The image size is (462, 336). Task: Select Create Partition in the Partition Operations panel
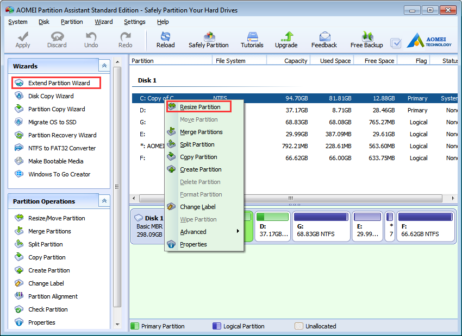point(42,270)
